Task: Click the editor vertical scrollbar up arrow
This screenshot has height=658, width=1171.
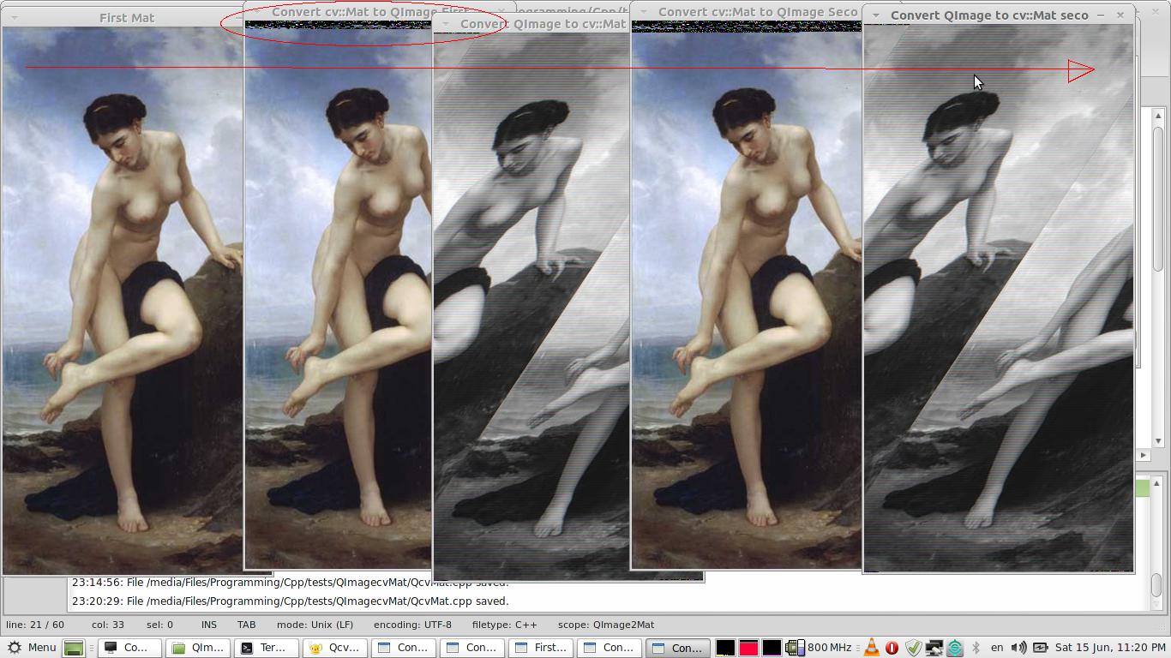Action: click(1156, 114)
